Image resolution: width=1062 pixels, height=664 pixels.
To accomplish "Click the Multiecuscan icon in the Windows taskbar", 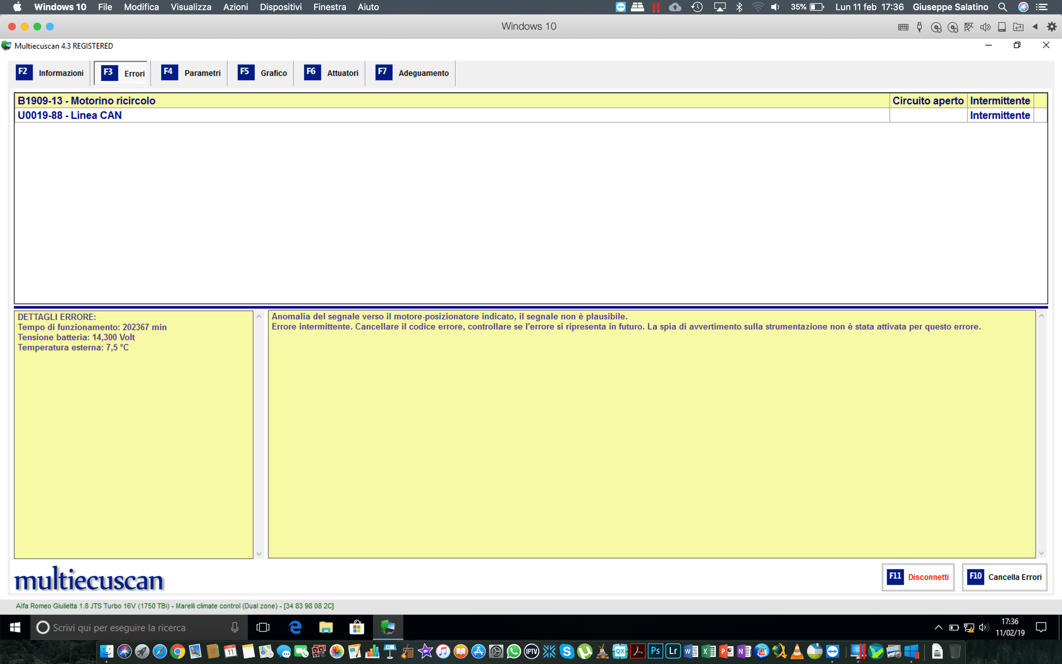I will (388, 628).
